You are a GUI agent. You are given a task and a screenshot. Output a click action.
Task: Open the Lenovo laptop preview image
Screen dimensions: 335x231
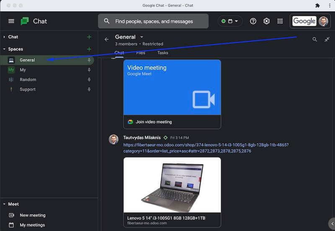pos(172,185)
